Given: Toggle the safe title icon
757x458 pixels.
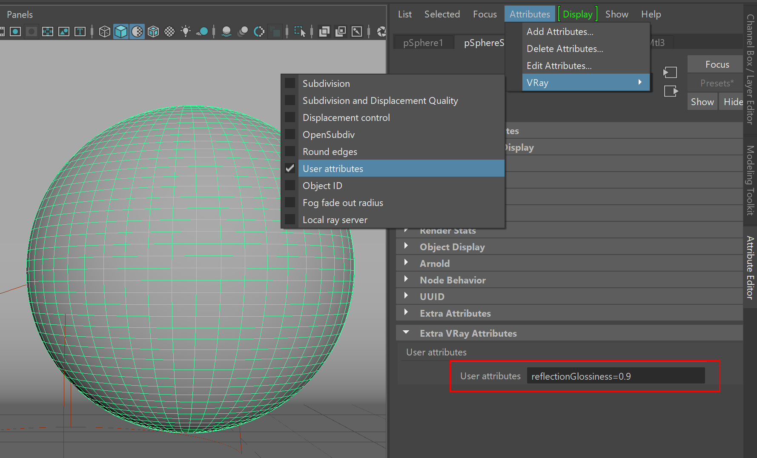Looking at the screenshot, I should [80, 31].
